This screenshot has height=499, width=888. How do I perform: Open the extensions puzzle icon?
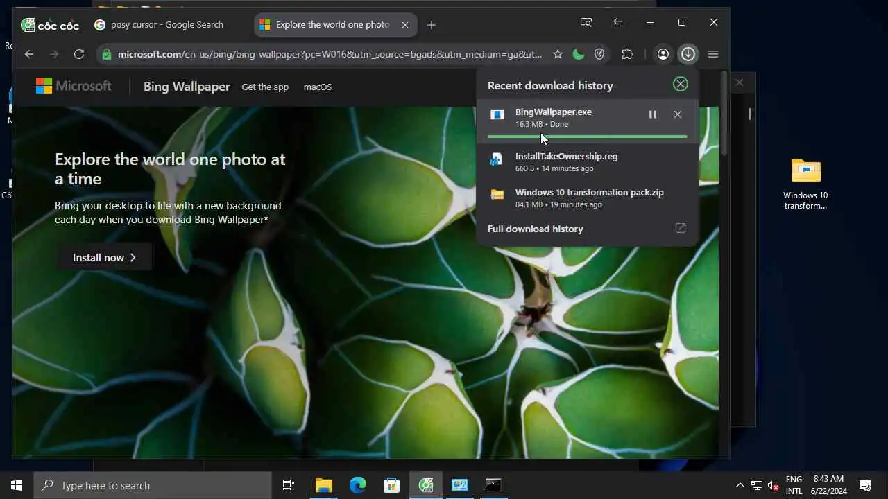pos(627,54)
